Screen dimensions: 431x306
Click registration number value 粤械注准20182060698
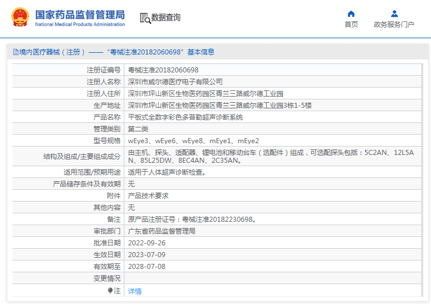163,70
